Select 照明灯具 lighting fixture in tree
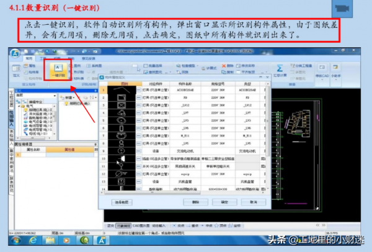The height and width of the screenshot is (252, 372). tap(38, 110)
